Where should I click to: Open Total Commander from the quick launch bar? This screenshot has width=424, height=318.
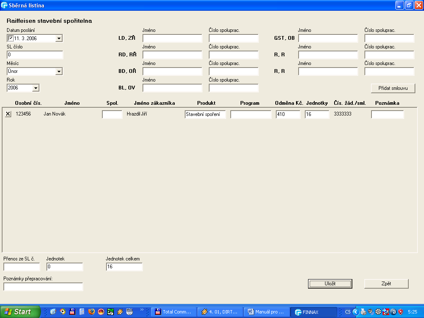72,312
